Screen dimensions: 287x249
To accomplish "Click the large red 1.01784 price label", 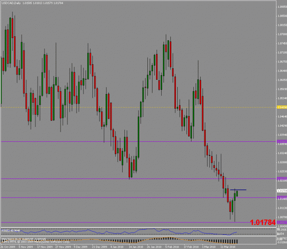I will (x=263, y=222).
